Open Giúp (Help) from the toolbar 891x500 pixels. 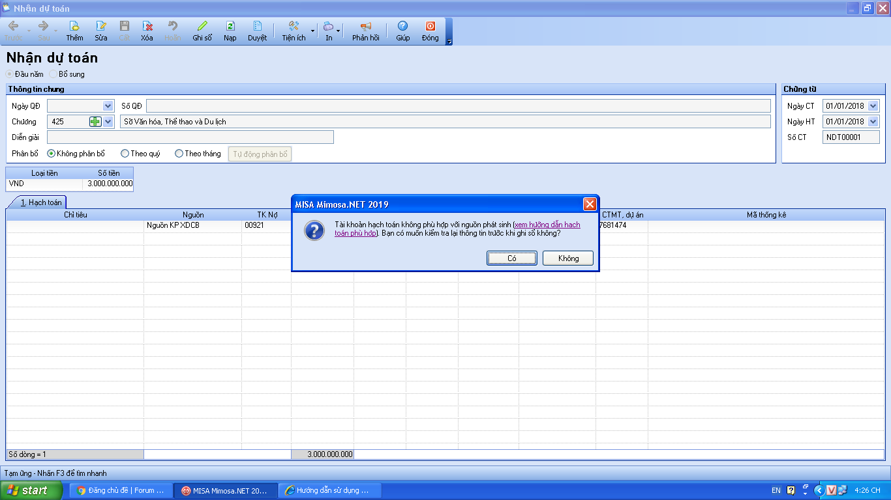(402, 27)
